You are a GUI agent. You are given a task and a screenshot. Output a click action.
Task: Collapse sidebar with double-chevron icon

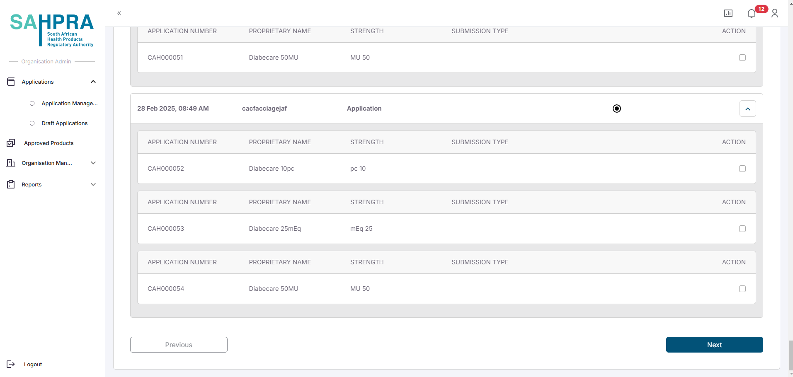pos(119,13)
